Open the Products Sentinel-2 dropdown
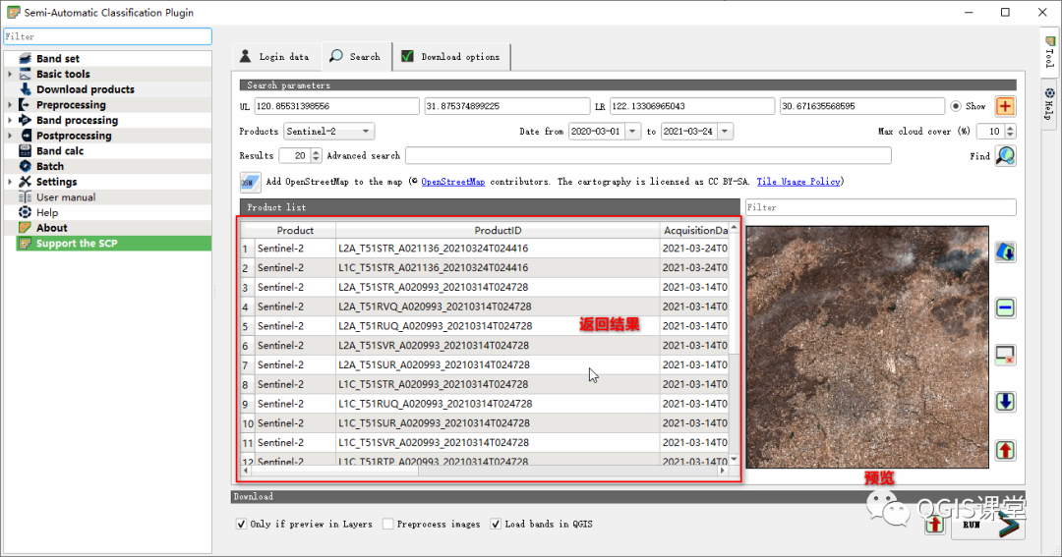This screenshot has height=557, width=1062. 328,132
